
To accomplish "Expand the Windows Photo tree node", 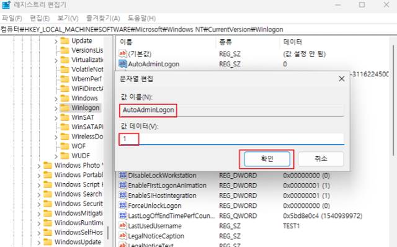I will point(38,166).
